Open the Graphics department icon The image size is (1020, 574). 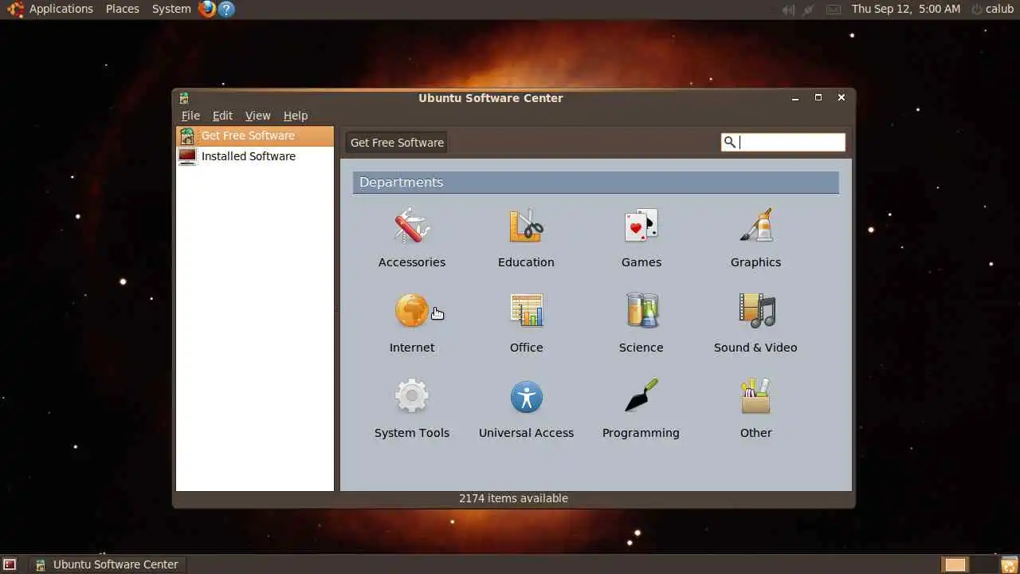(756, 226)
